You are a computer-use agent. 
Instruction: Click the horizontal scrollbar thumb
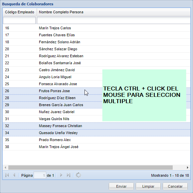91,167
